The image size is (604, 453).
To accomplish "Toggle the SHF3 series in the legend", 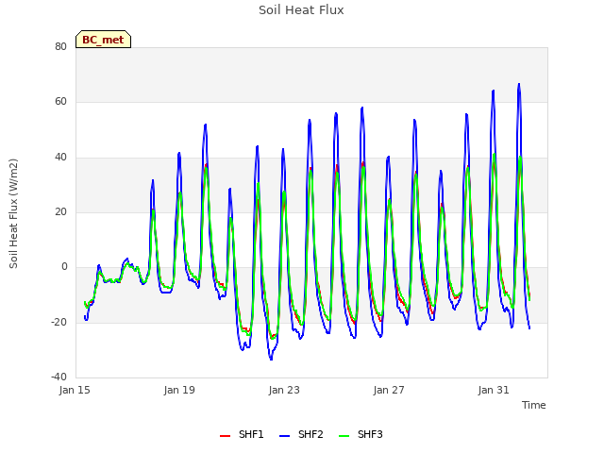I will tap(361, 434).
